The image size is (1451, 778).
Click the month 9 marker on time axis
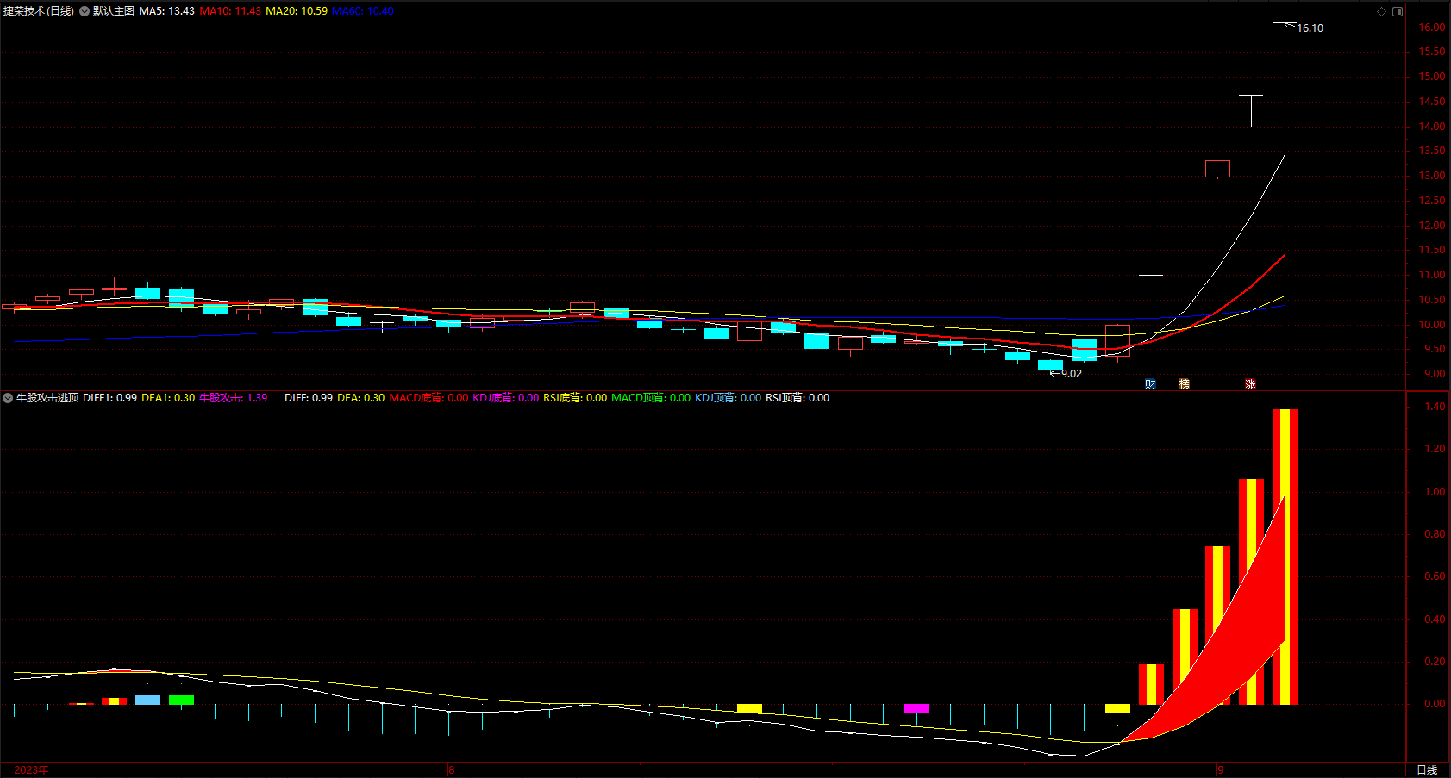1221,769
